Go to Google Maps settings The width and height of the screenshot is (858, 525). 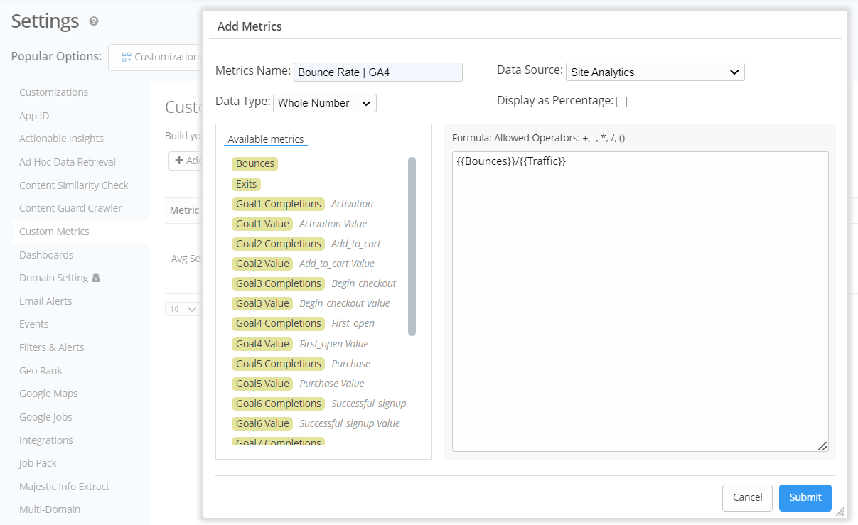pos(48,394)
